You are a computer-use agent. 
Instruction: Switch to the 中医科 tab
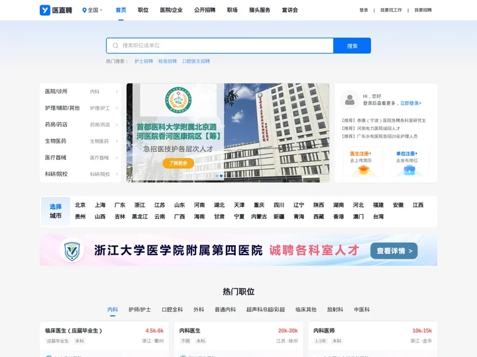362,309
